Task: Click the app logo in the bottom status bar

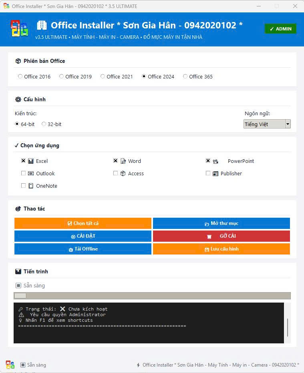Action: pyautogui.click(x=10, y=365)
